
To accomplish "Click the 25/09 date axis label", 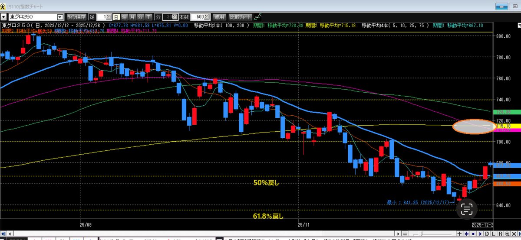I will (86, 225).
